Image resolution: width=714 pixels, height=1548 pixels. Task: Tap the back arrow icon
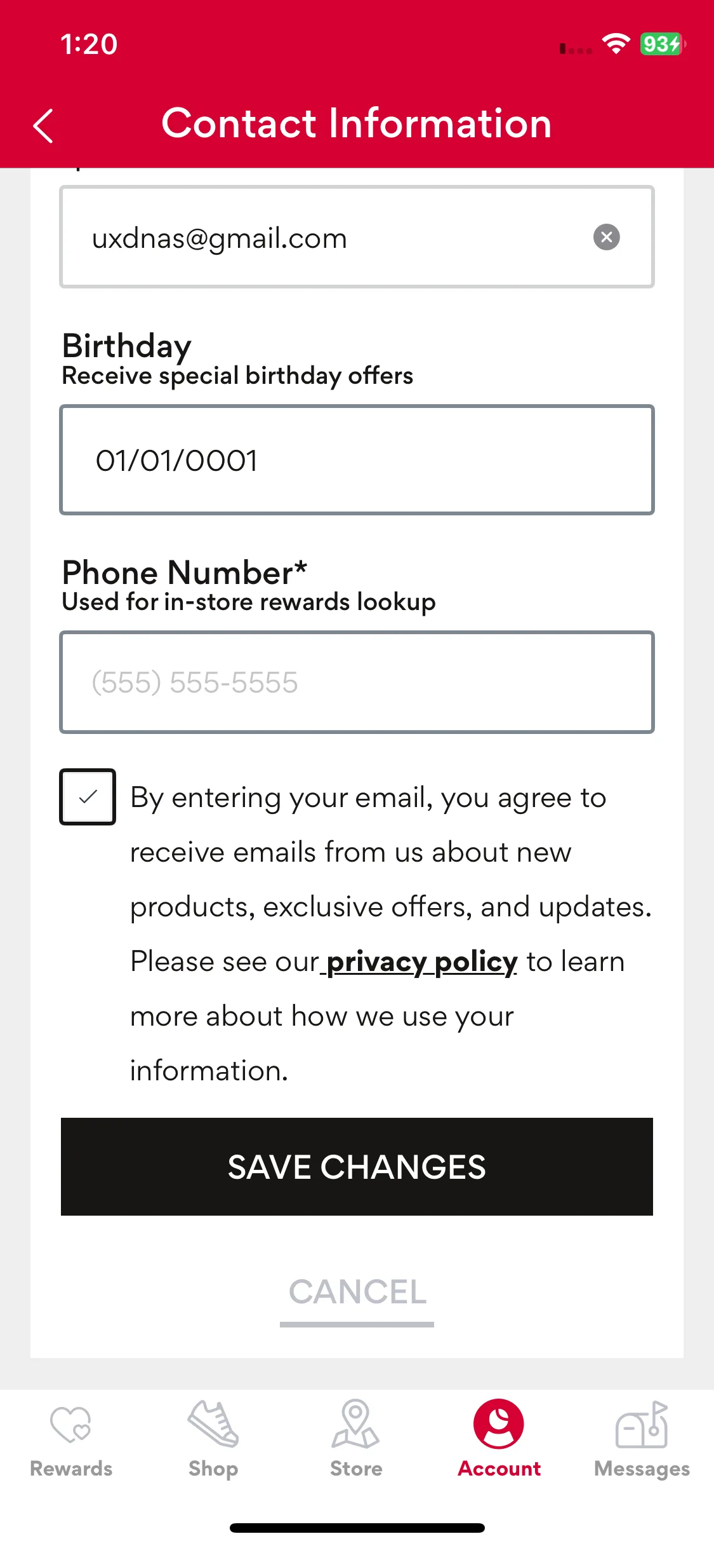point(43,126)
